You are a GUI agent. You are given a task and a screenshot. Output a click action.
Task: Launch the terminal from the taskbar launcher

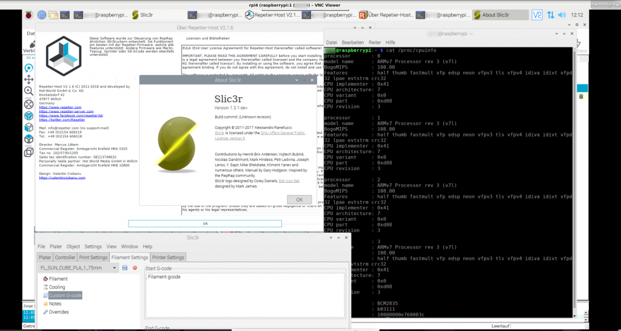pos(65,15)
